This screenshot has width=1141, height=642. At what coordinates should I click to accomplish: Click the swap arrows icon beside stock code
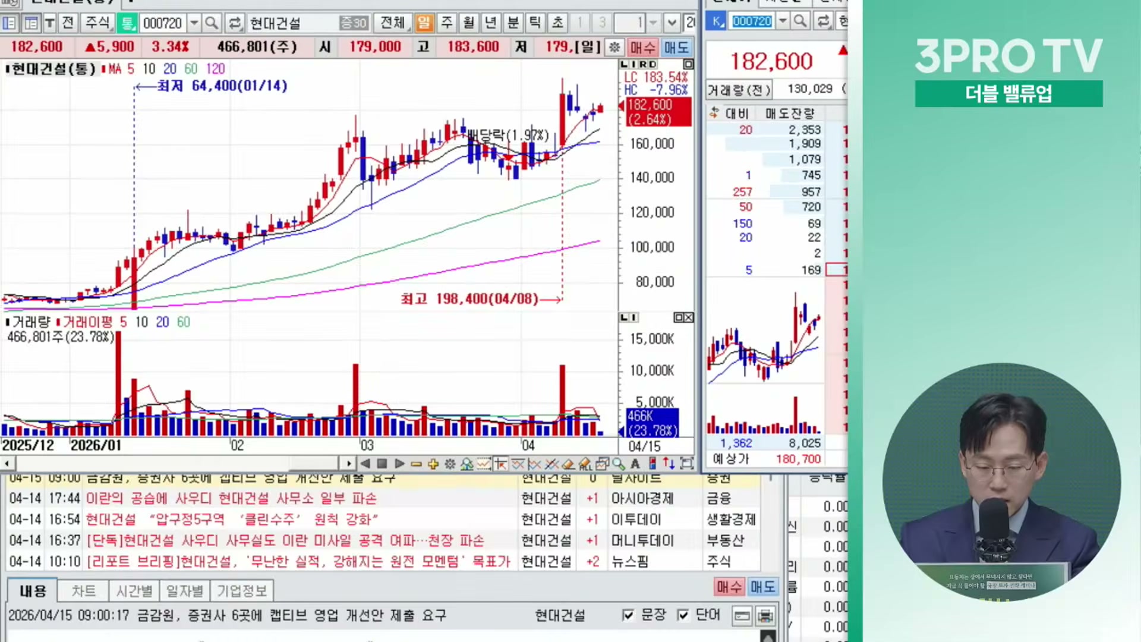[x=235, y=23]
